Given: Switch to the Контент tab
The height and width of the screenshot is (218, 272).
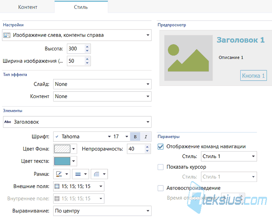Looking at the screenshot, I should pos(28,7).
